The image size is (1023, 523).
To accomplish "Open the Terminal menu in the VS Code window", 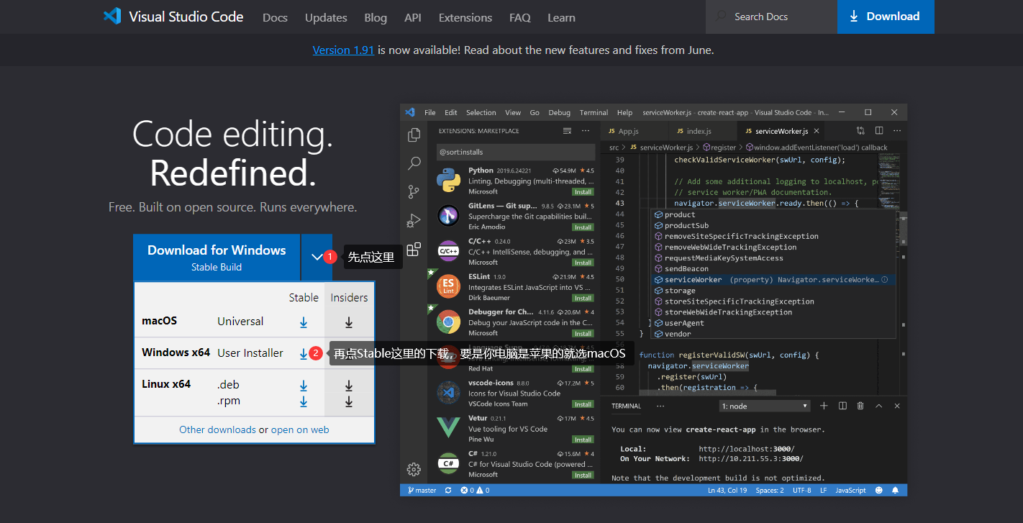I will [594, 112].
